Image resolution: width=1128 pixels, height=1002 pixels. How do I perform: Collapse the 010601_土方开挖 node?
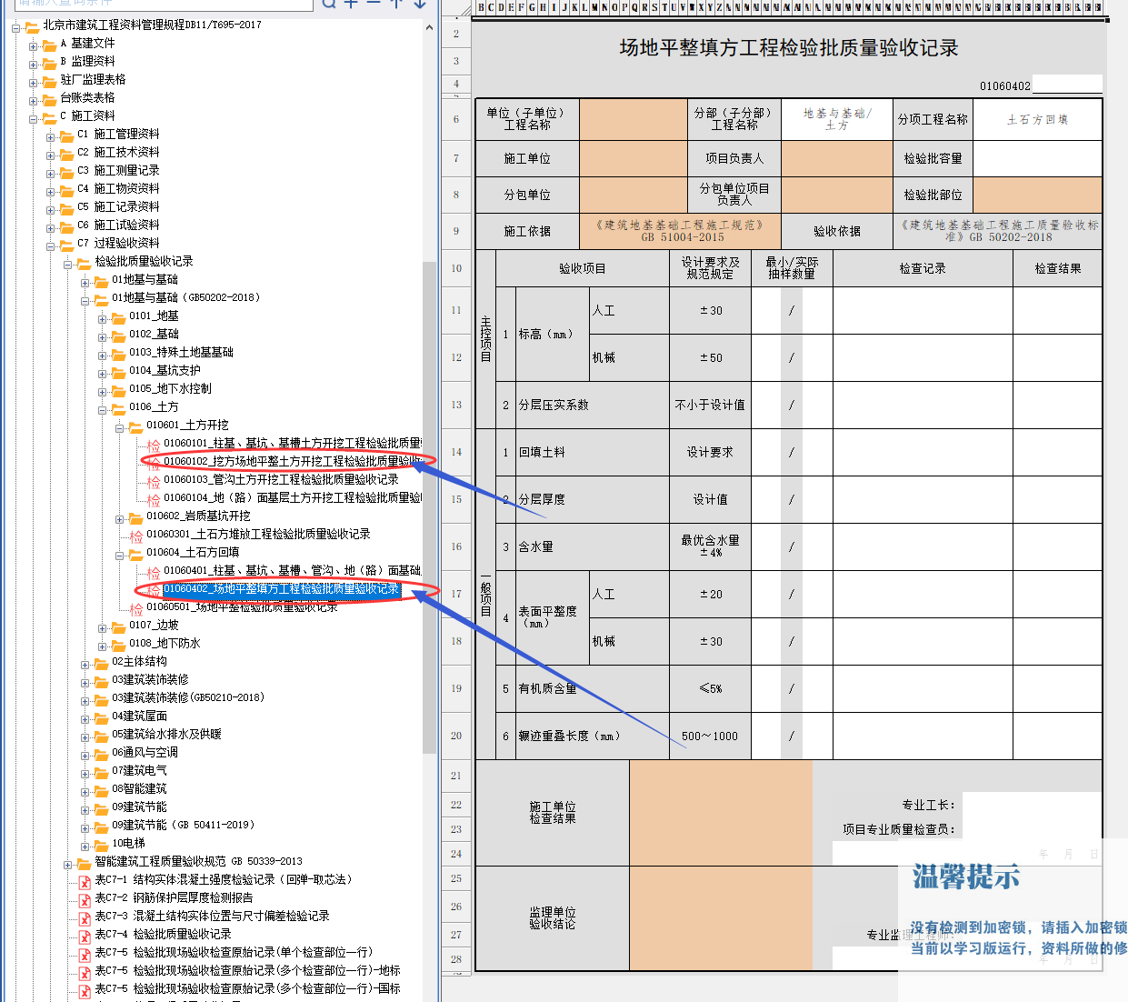click(119, 427)
